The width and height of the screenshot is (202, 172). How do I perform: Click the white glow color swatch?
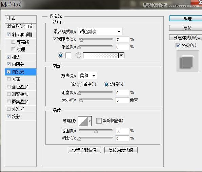click(x=68, y=56)
